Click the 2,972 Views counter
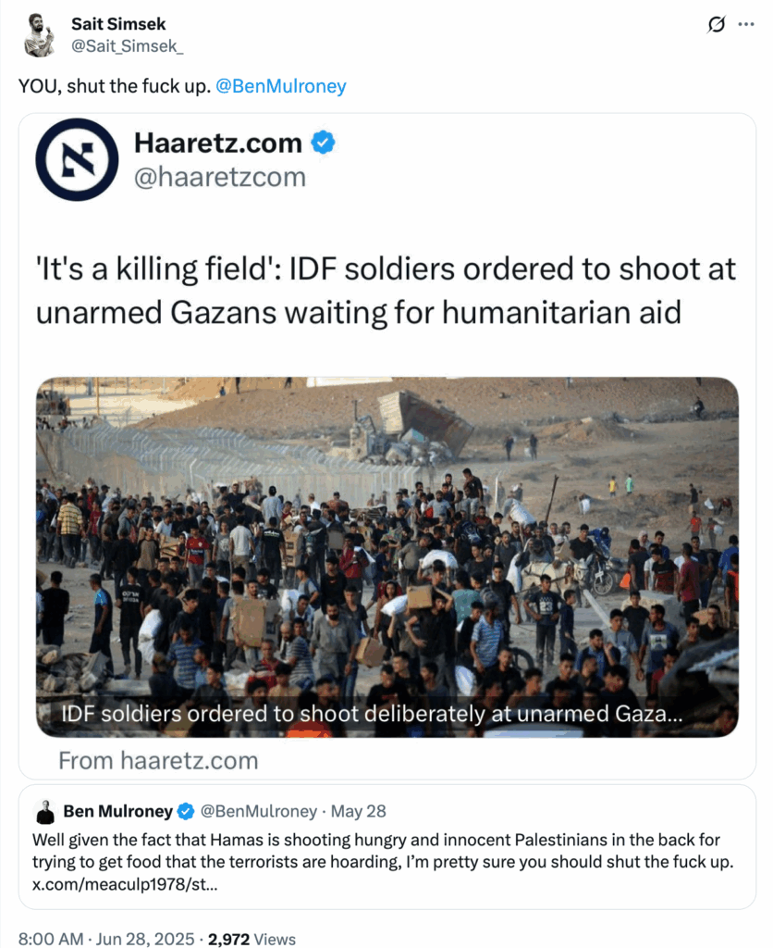The image size is (773, 948). pyautogui.click(x=252, y=939)
